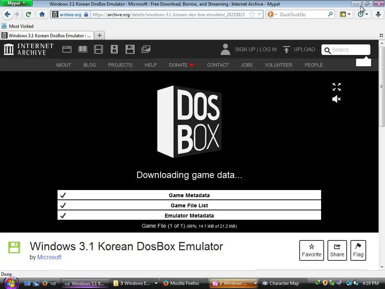Image resolution: width=385 pixels, height=289 pixels.
Task: Open the Microsoft creator link
Action: (49, 257)
